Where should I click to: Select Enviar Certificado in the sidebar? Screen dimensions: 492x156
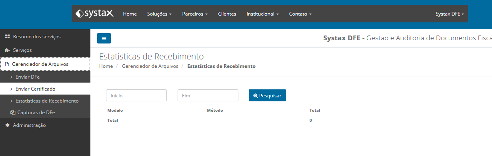pyautogui.click(x=45, y=89)
